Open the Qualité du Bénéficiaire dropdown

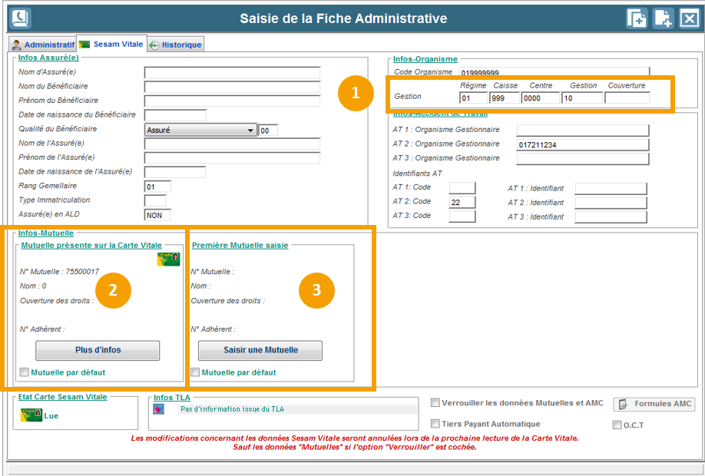[x=250, y=131]
